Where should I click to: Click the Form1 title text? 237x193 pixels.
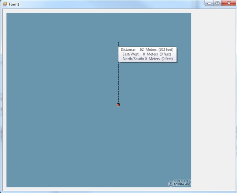[14, 4]
